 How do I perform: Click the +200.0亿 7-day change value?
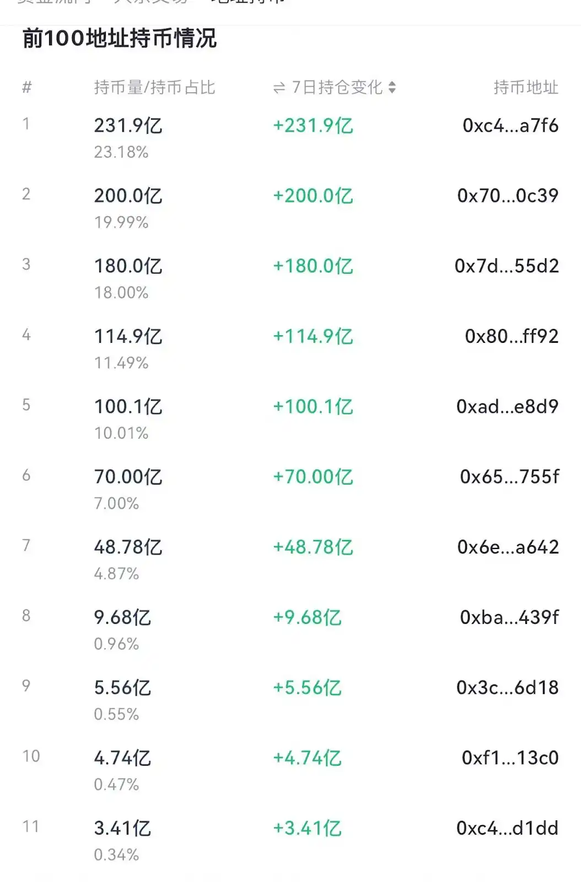coord(313,196)
